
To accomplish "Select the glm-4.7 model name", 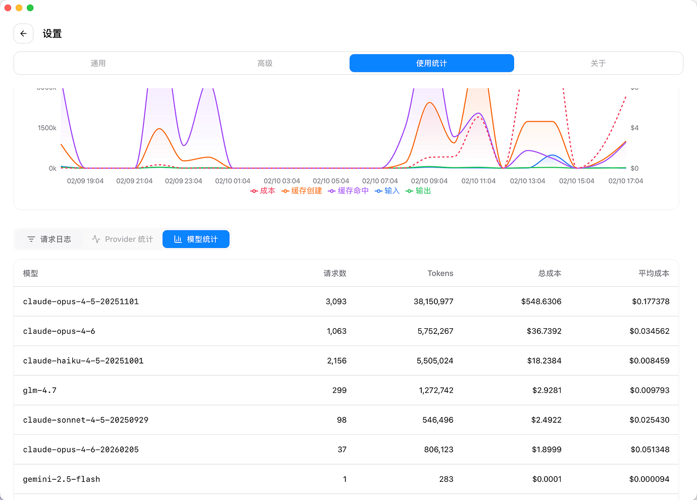I will [40, 390].
